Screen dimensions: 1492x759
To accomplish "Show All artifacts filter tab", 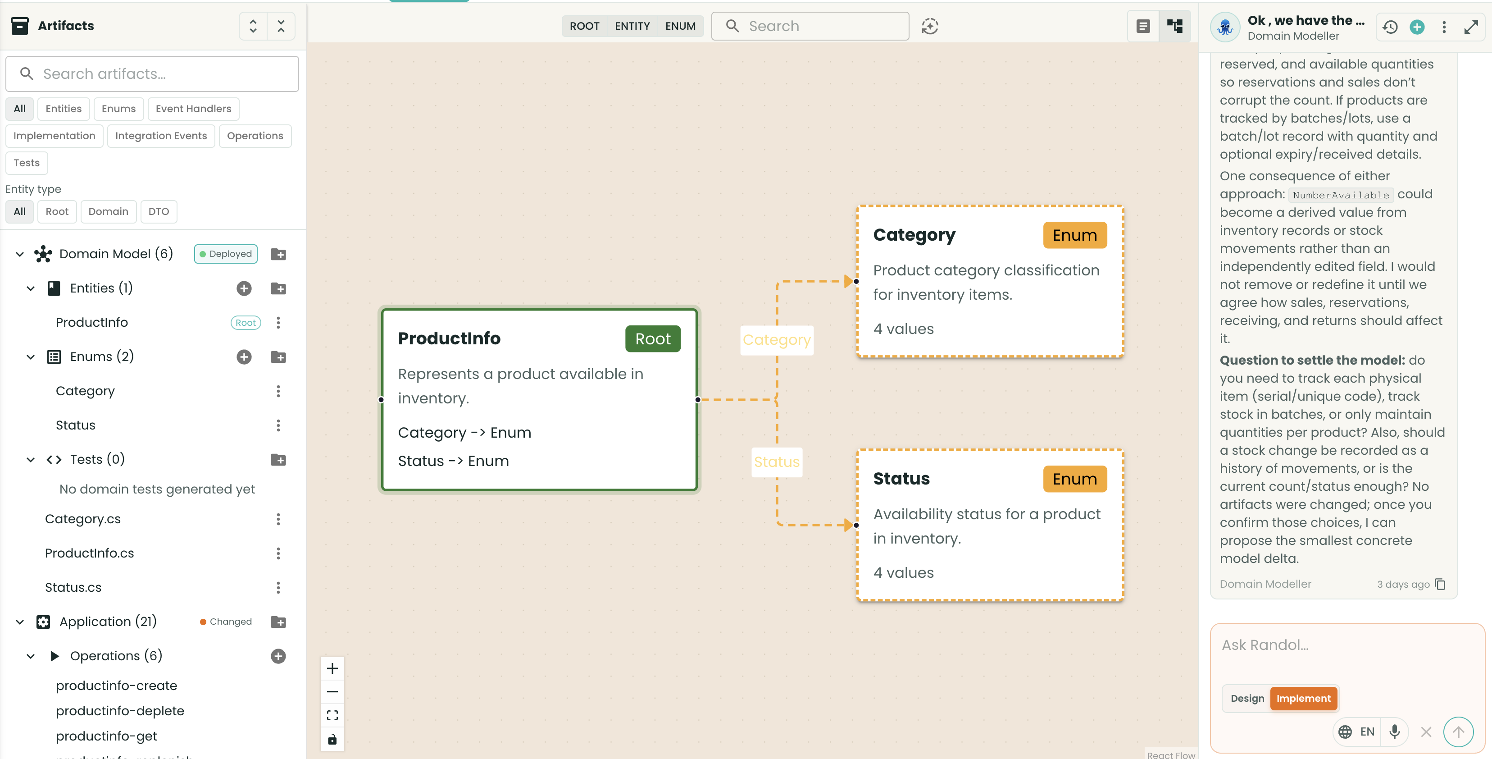I will pyautogui.click(x=20, y=108).
